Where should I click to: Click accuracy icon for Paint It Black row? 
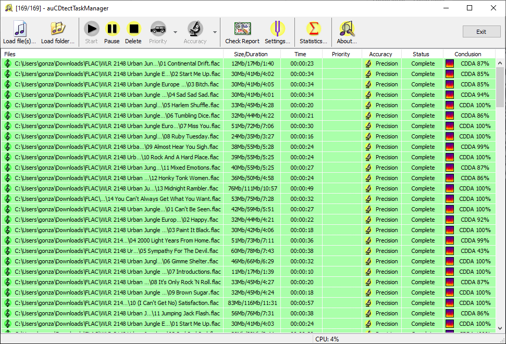pyautogui.click(x=368, y=230)
